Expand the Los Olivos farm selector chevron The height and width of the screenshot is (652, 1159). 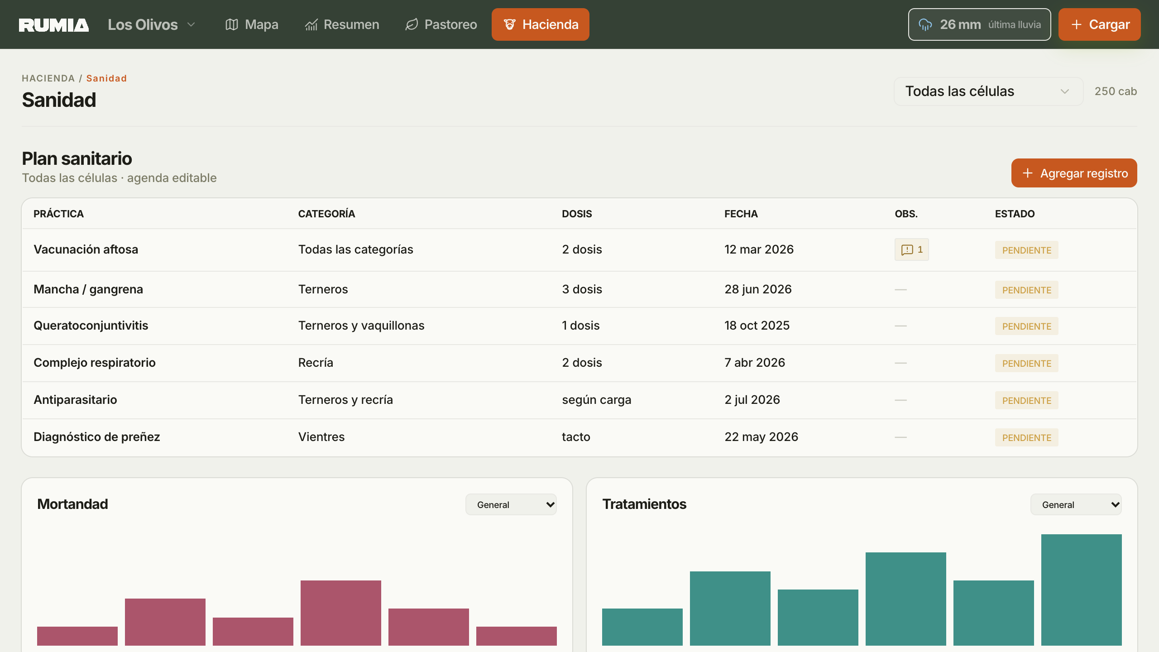click(x=191, y=24)
